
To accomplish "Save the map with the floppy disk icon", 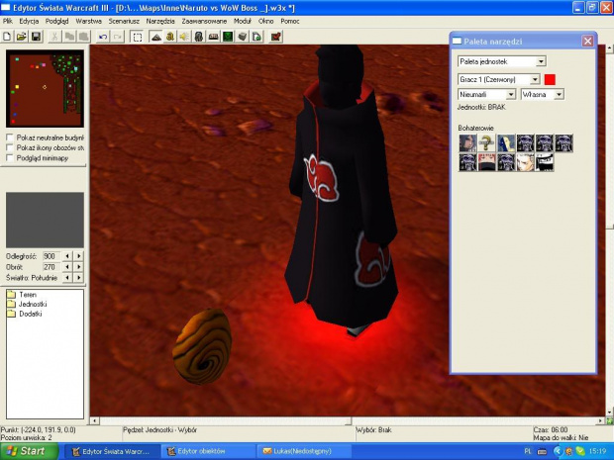I will 36,37.
